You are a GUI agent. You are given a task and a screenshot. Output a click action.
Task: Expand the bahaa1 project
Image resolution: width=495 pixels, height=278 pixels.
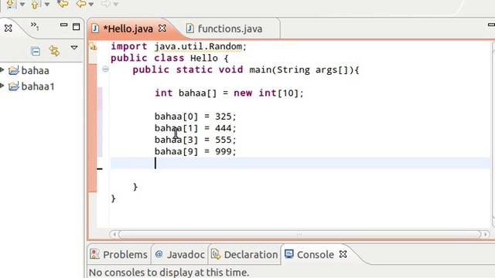[2, 86]
